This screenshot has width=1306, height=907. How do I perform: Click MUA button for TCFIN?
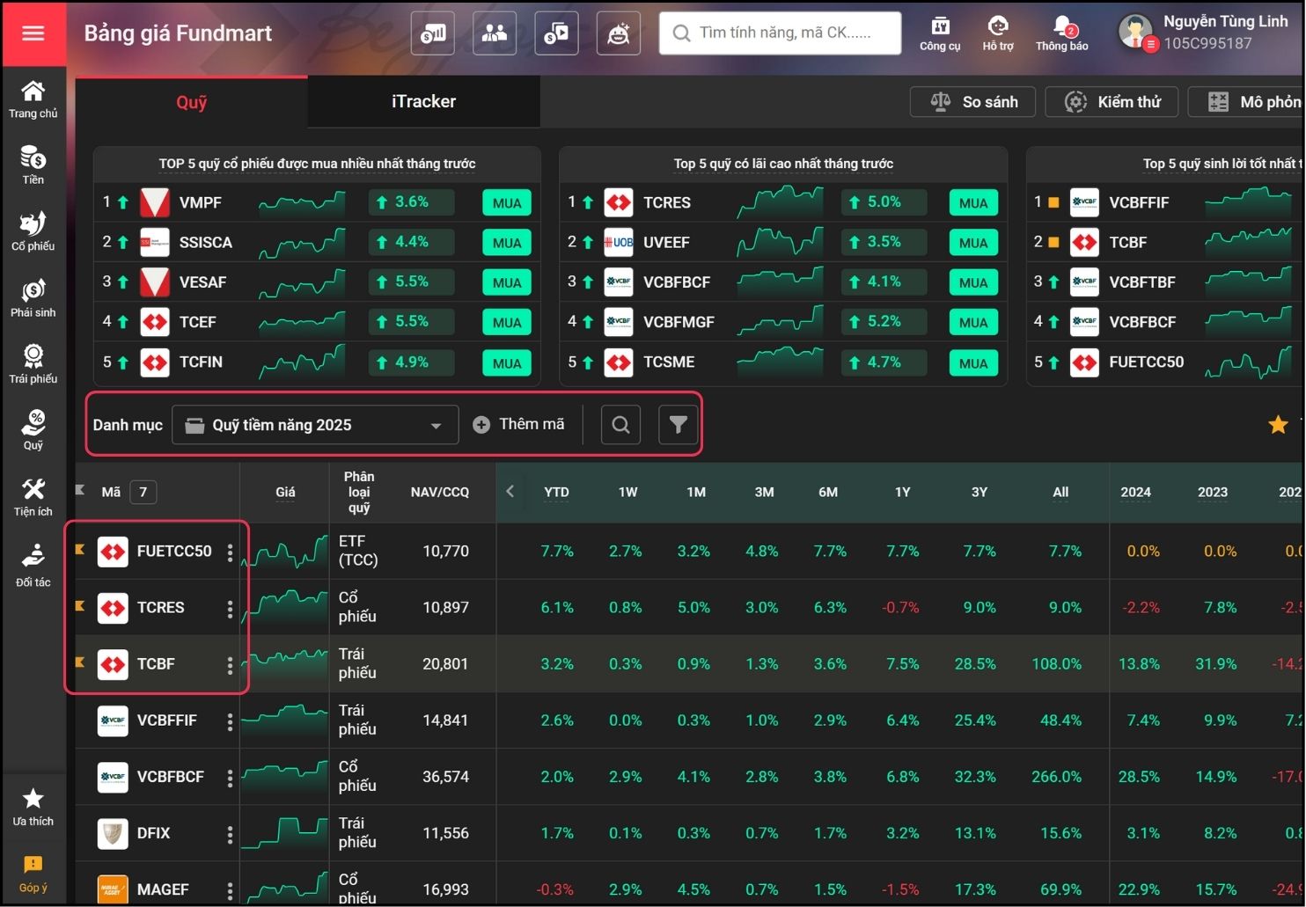(x=507, y=363)
